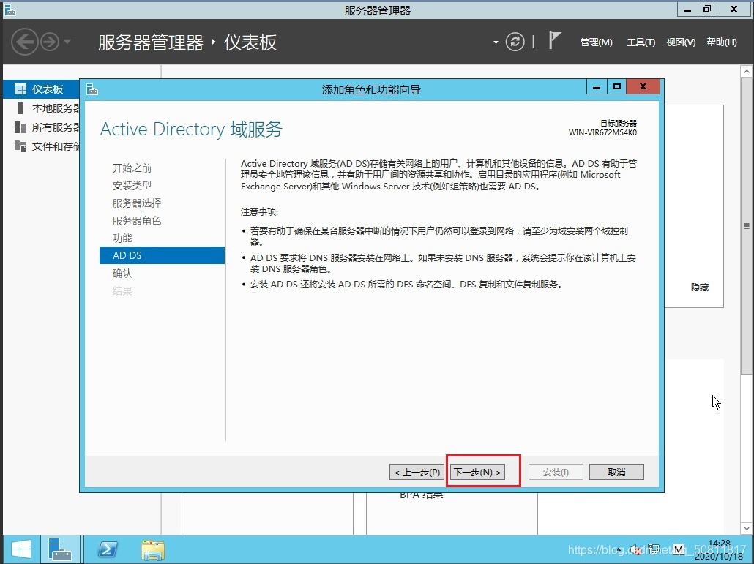Go to 确认 wizard step
Viewport: 754px width, 564px height.
click(122, 273)
